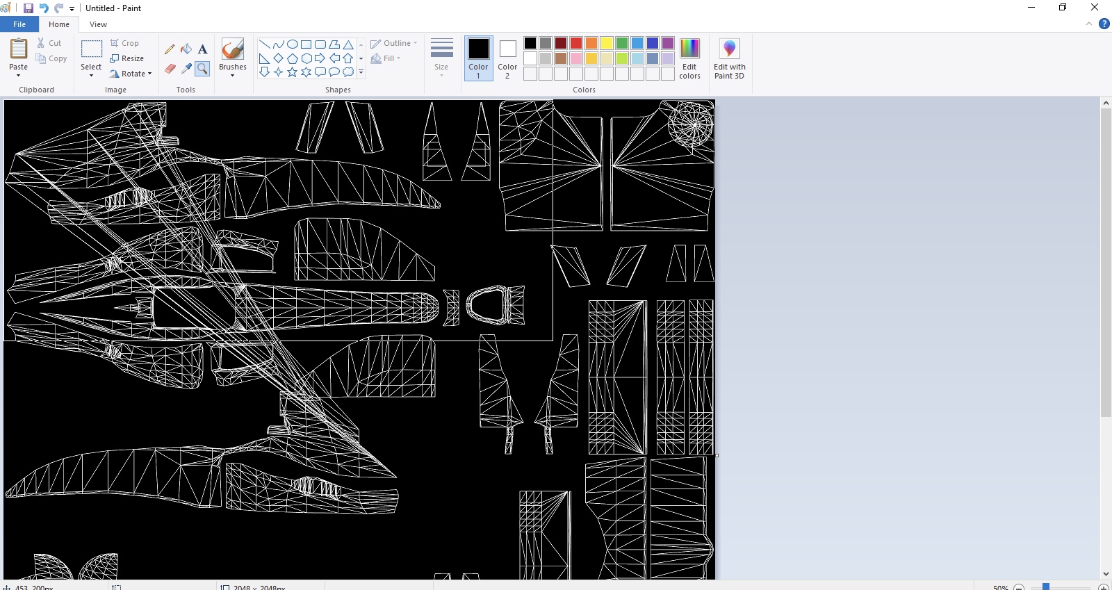The height and width of the screenshot is (590, 1112).
Task: Activate the Color 2 background box
Action: tap(507, 58)
